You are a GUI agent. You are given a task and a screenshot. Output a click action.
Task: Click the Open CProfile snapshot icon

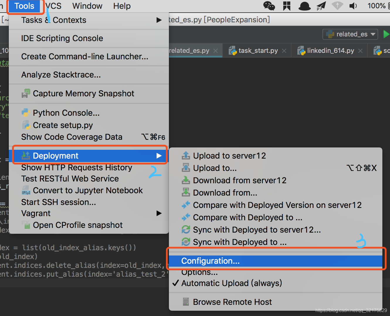coord(26,225)
